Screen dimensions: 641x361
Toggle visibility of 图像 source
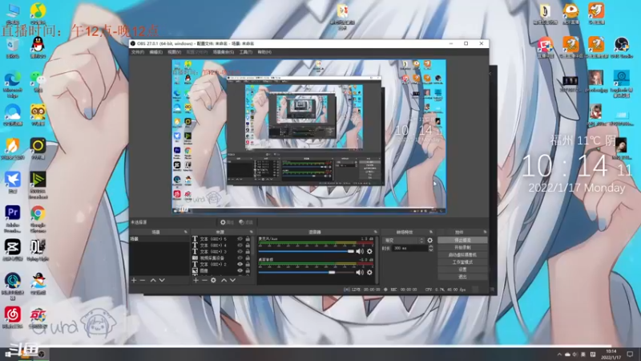(x=240, y=270)
